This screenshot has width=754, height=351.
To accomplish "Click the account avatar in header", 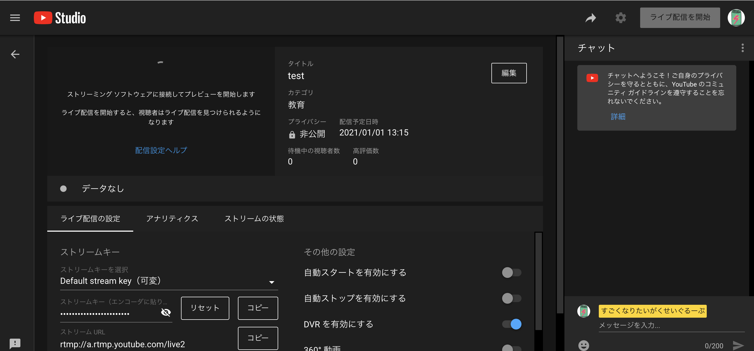I will (x=736, y=18).
